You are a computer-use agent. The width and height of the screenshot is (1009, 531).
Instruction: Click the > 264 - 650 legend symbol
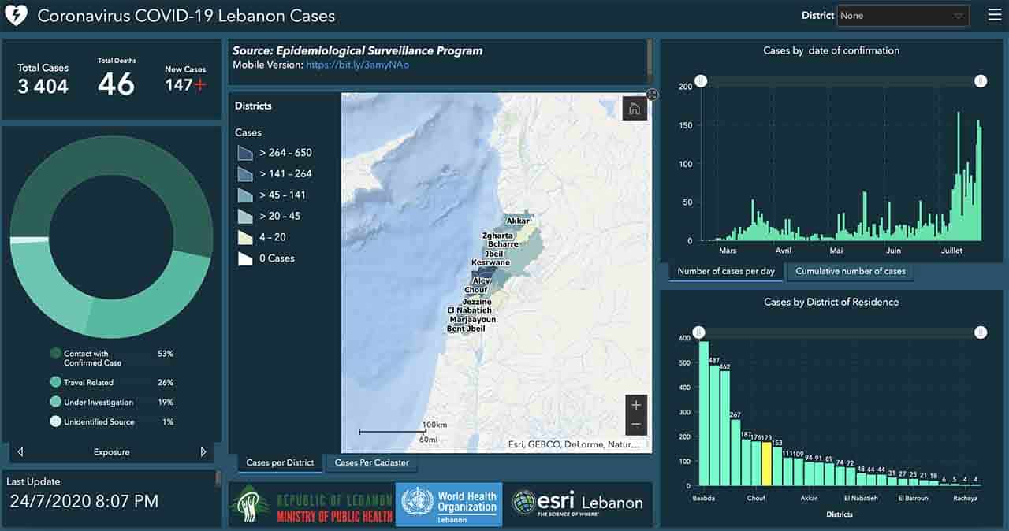pos(244,153)
